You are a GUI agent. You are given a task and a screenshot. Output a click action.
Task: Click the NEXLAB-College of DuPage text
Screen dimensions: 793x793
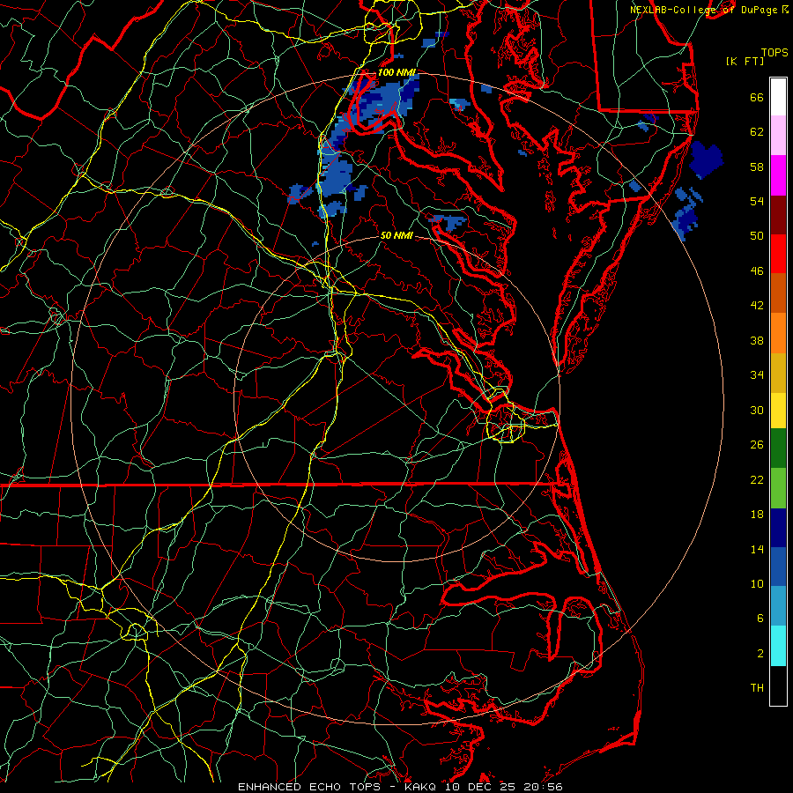(704, 10)
